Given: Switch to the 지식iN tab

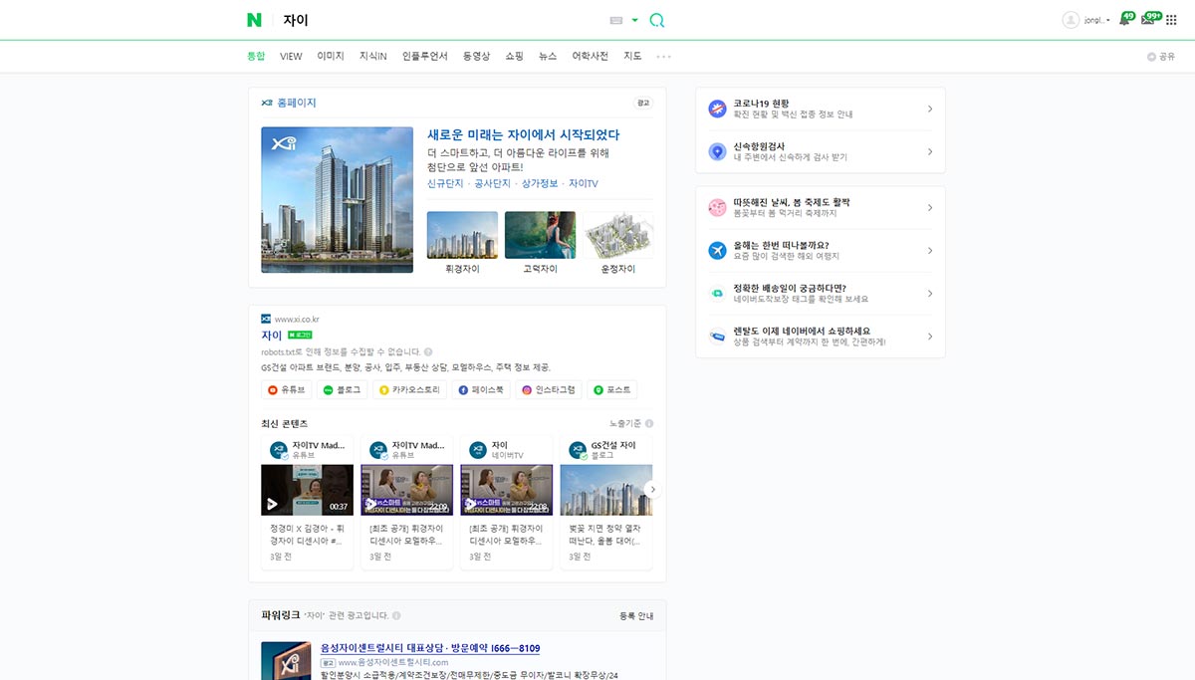Looking at the screenshot, I should click(x=373, y=56).
